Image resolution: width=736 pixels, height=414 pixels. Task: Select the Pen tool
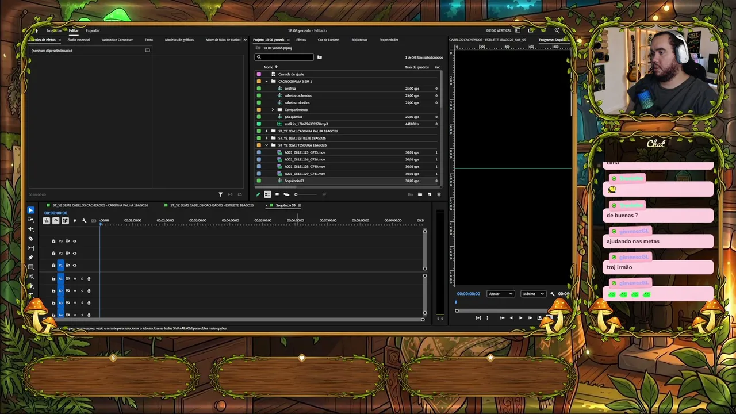pos(31,258)
